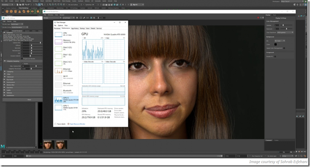Open the Render Using dropdown
Viewport: 310px width, 167px height.
click(x=20, y=27)
